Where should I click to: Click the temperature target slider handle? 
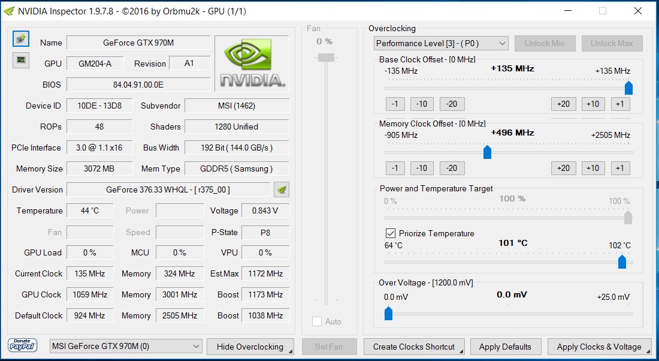[622, 261]
